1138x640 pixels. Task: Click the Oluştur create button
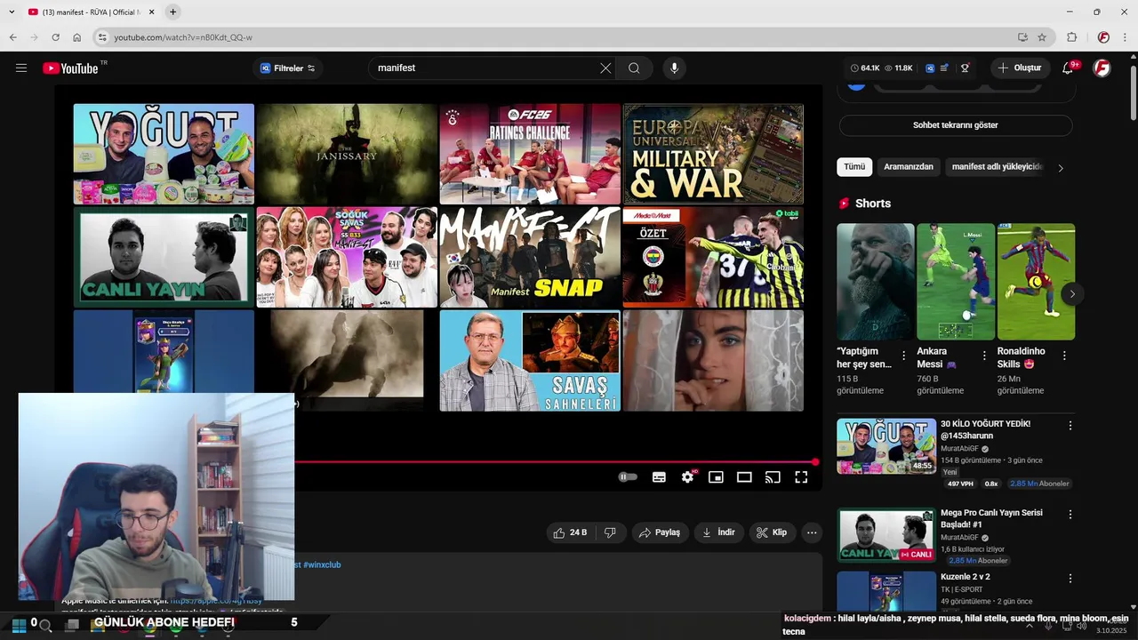click(x=1021, y=68)
